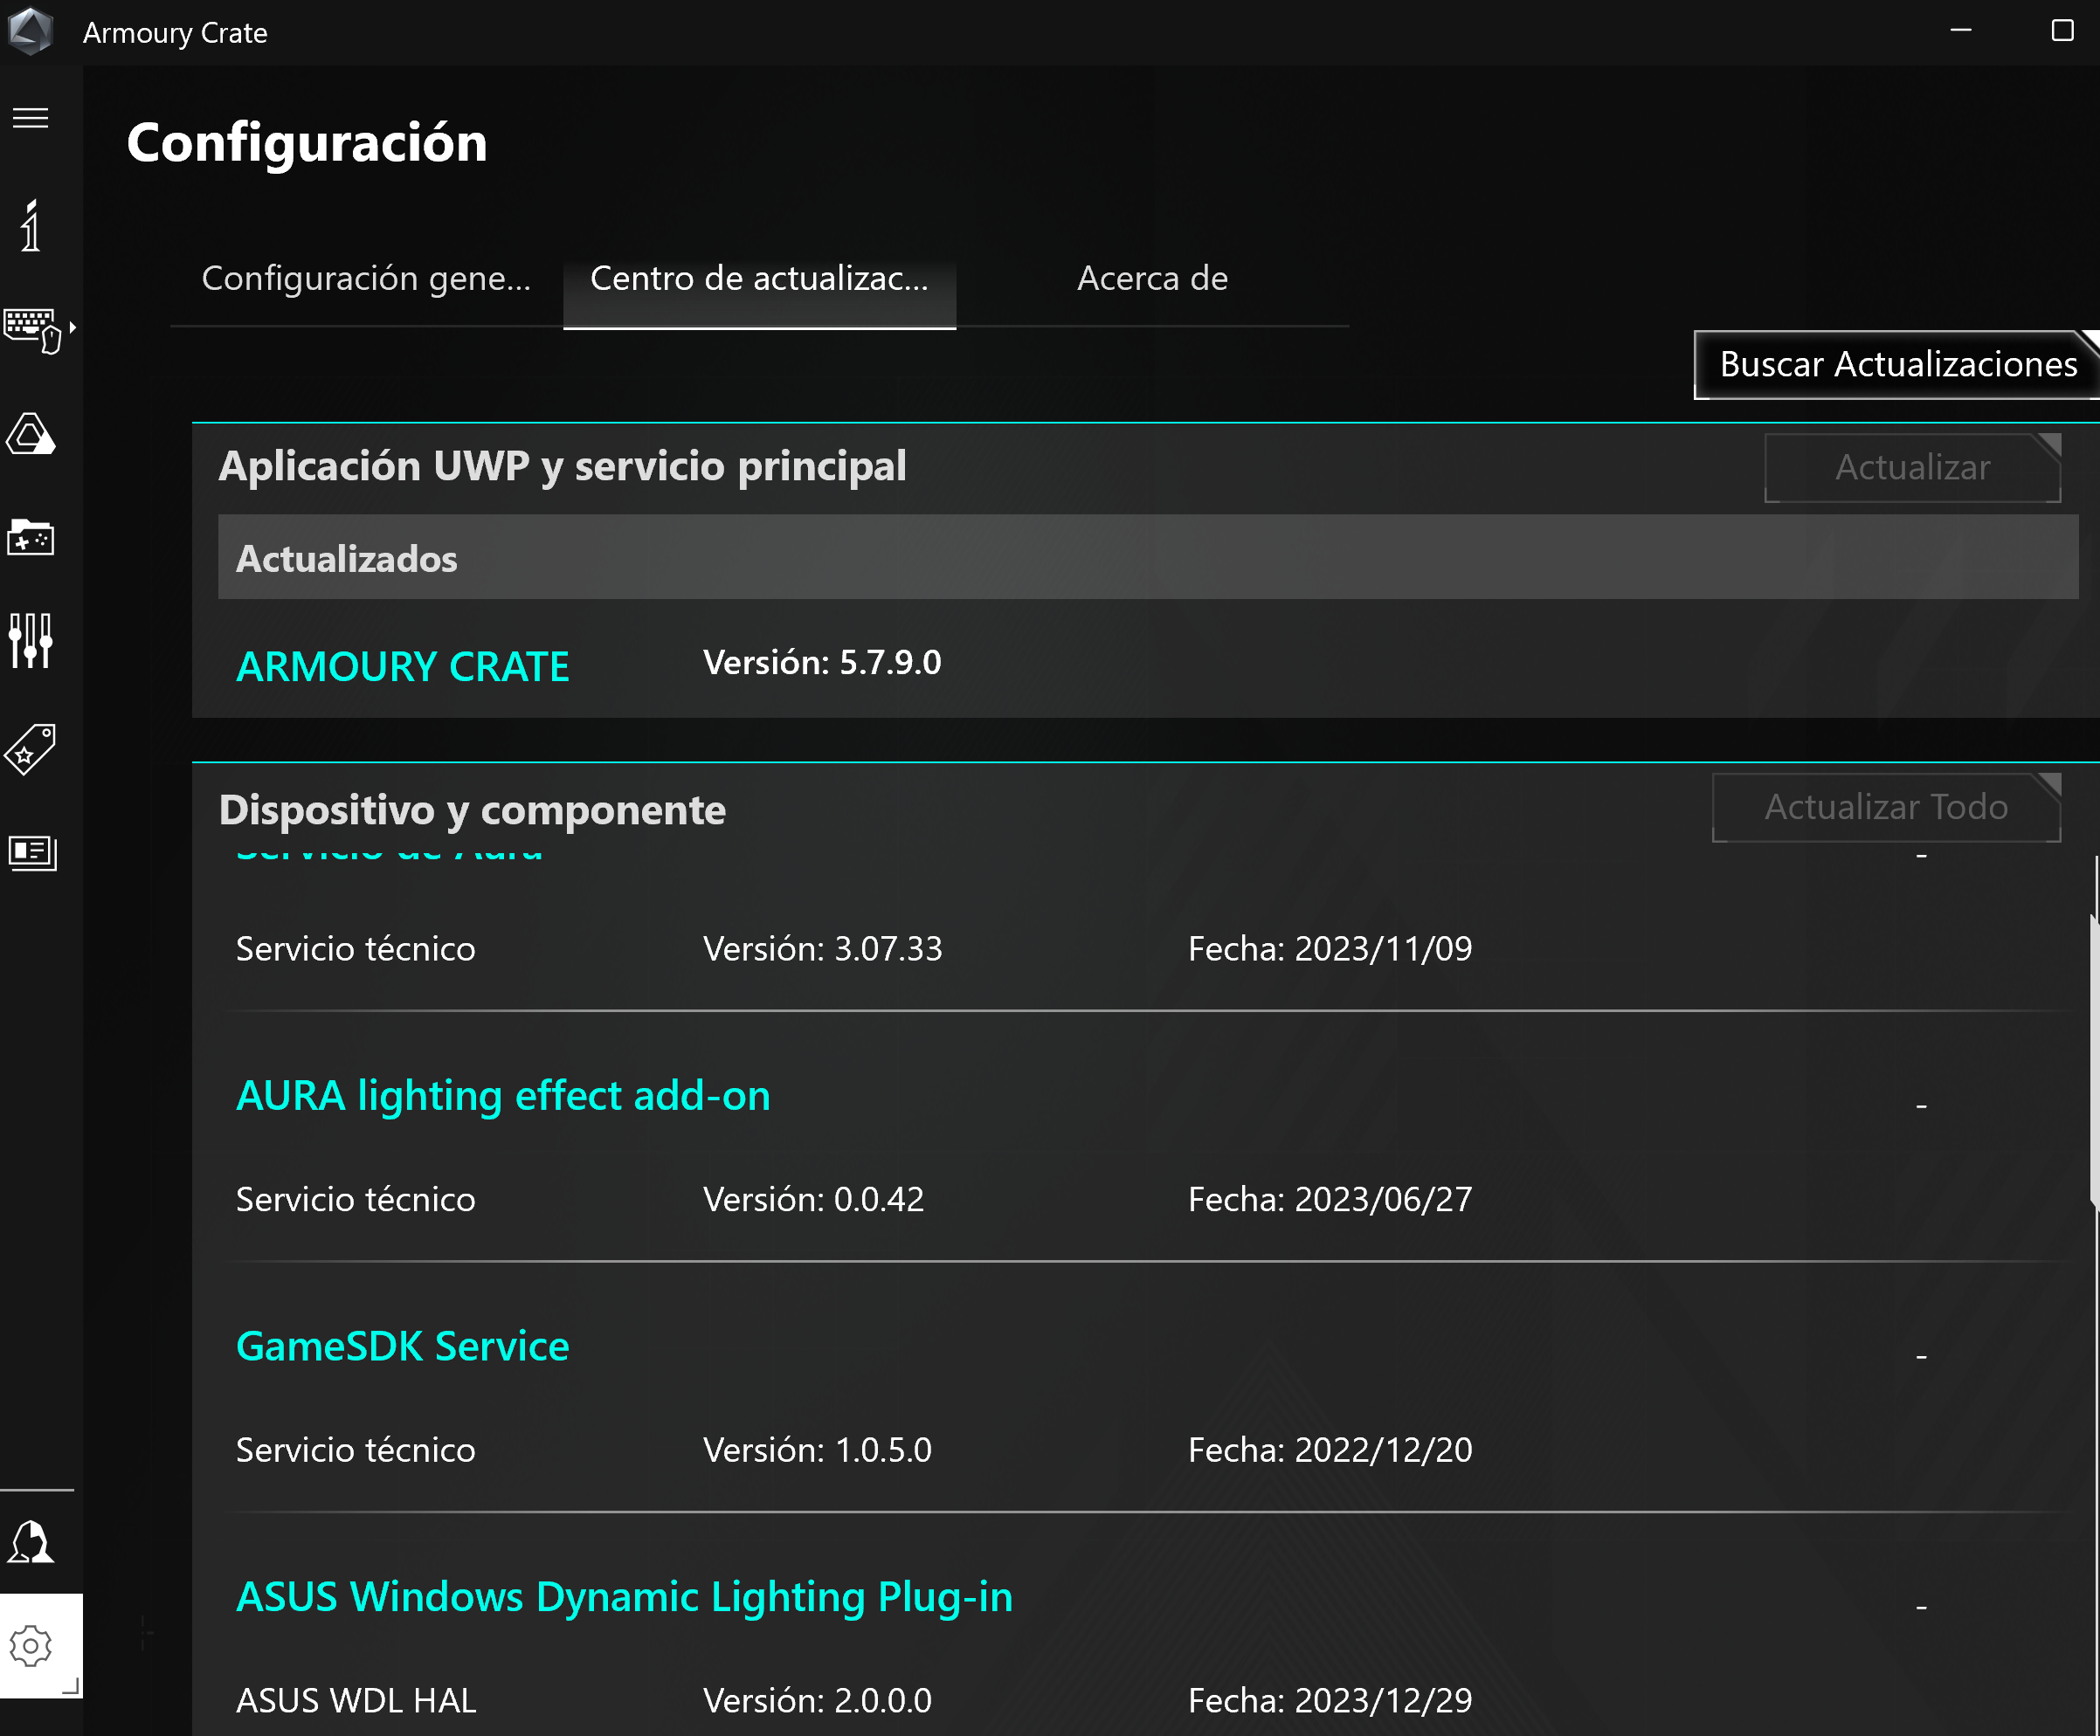Image resolution: width=2100 pixels, height=1736 pixels.
Task: Open the News icon in sidebar
Action: tap(33, 852)
